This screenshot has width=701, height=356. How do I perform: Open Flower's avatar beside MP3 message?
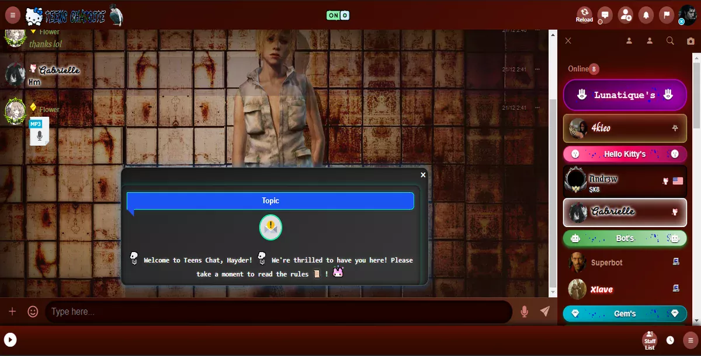pos(15,111)
